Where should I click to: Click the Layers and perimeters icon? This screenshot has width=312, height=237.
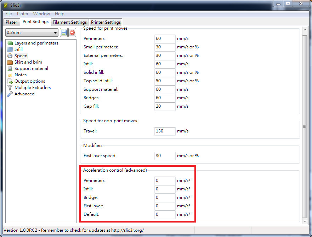(10, 43)
